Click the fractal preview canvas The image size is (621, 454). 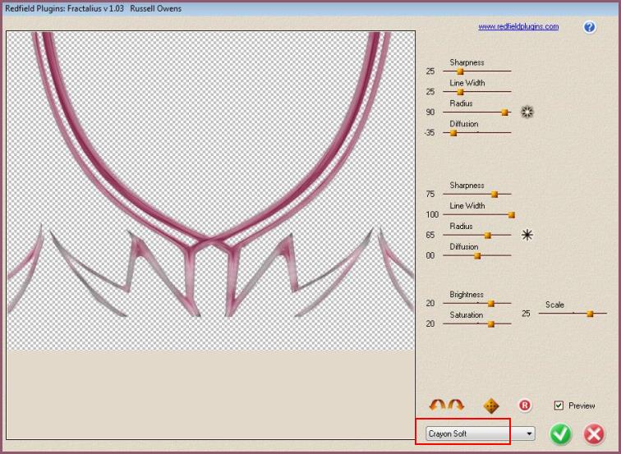(210, 190)
